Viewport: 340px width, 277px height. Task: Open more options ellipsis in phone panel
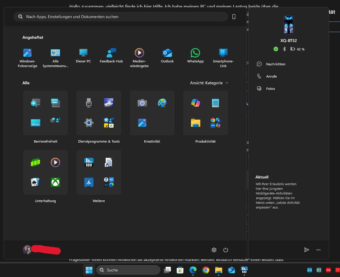318,250
